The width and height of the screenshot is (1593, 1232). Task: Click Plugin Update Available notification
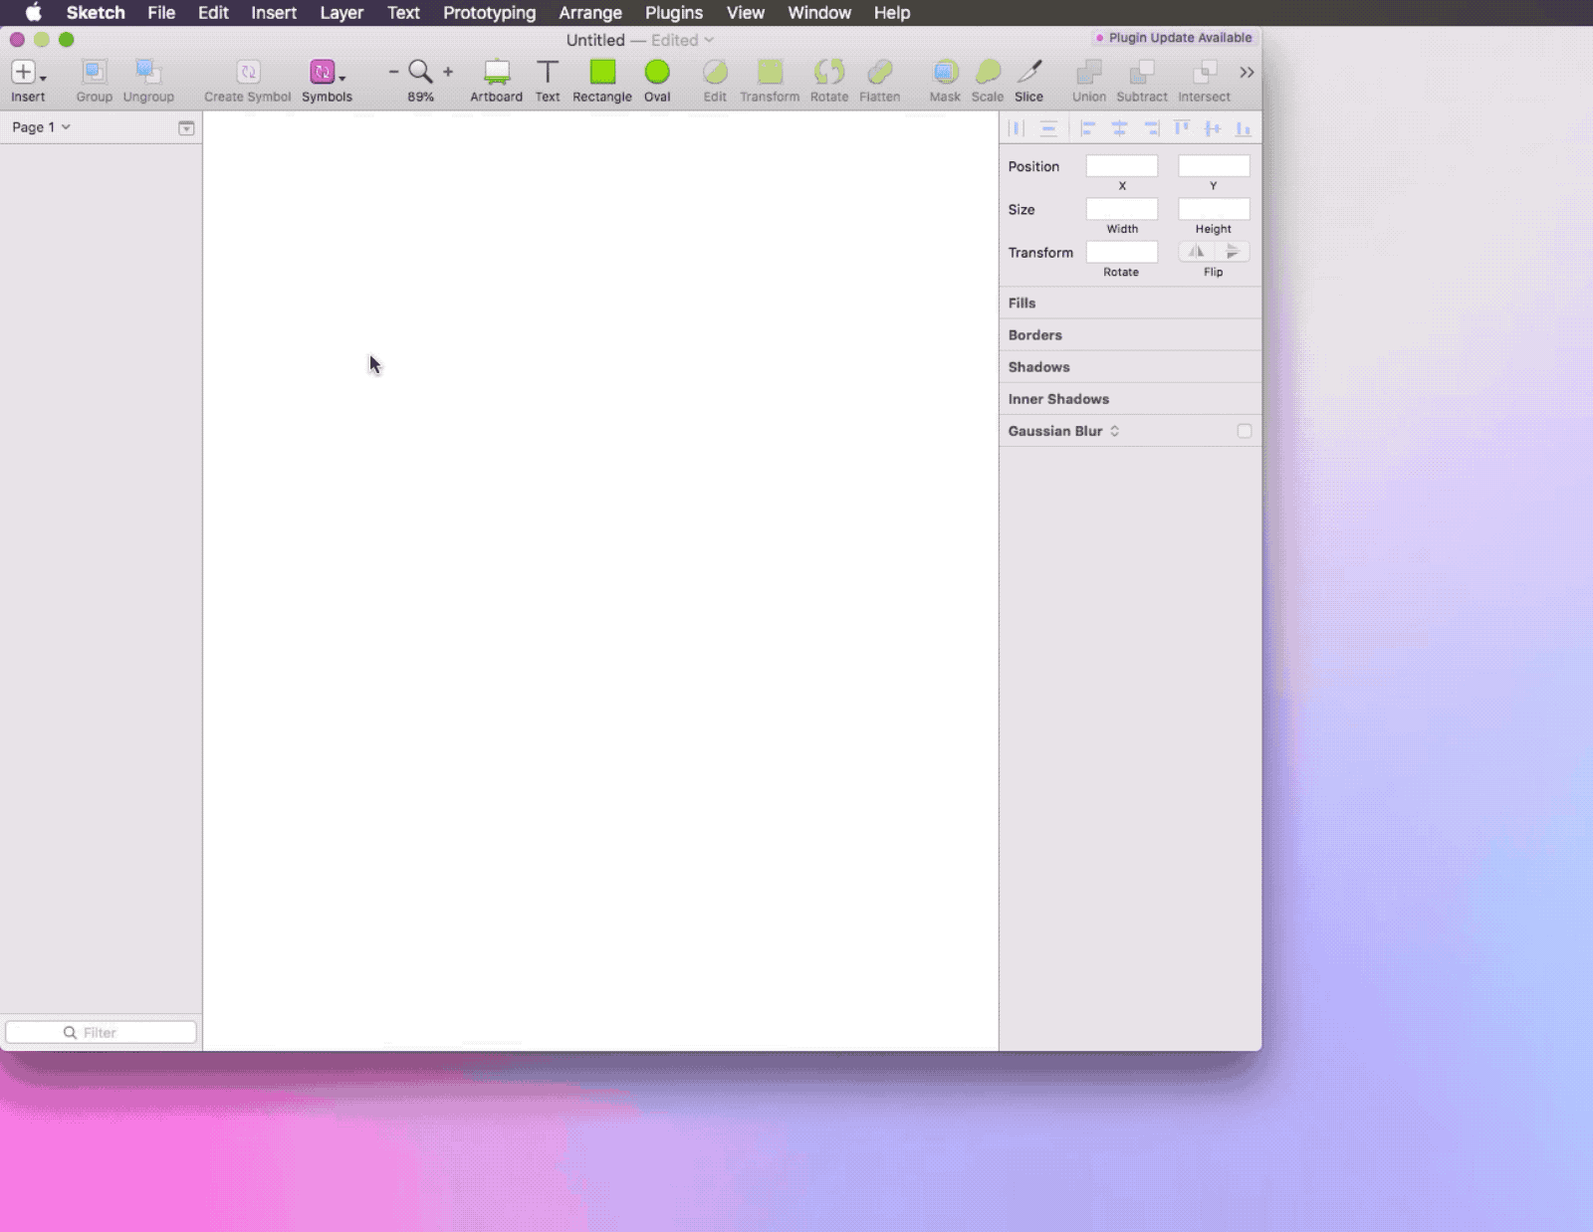[x=1174, y=38]
